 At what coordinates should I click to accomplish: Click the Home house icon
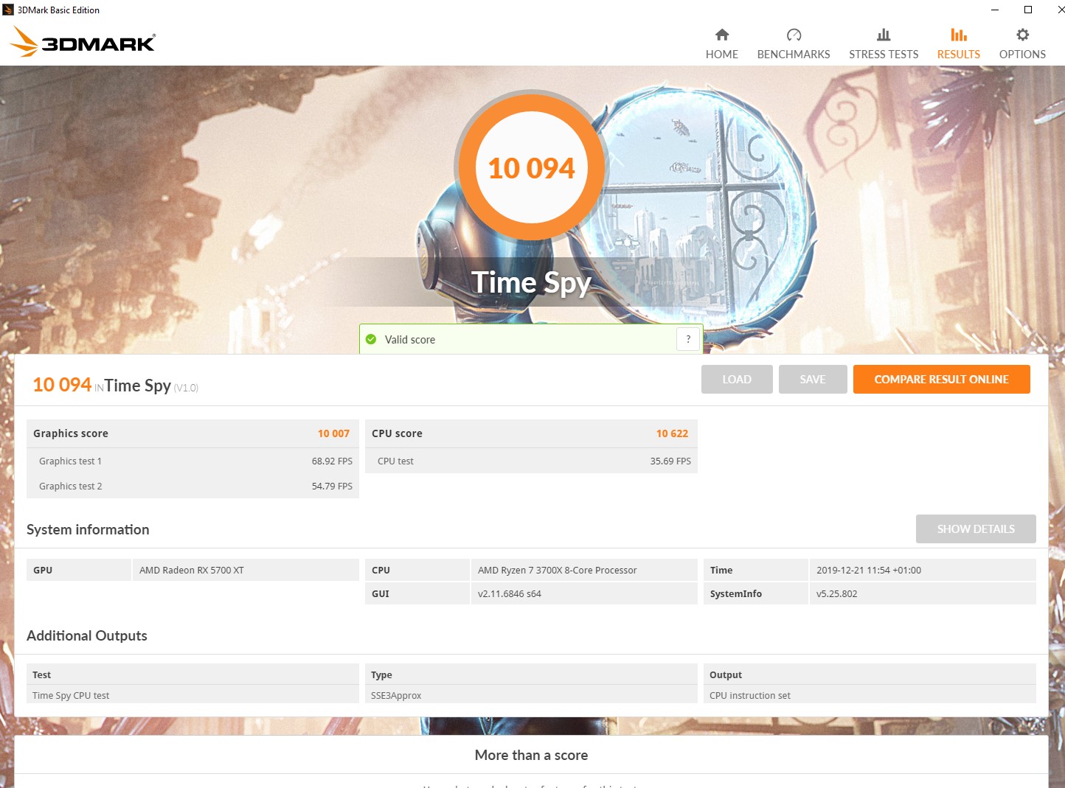tap(721, 35)
